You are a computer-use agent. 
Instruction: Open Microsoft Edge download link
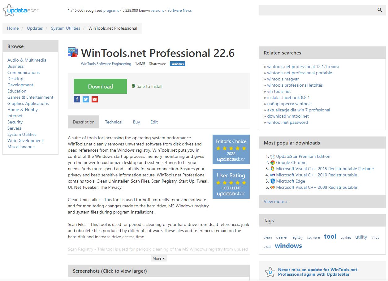tap(291, 181)
